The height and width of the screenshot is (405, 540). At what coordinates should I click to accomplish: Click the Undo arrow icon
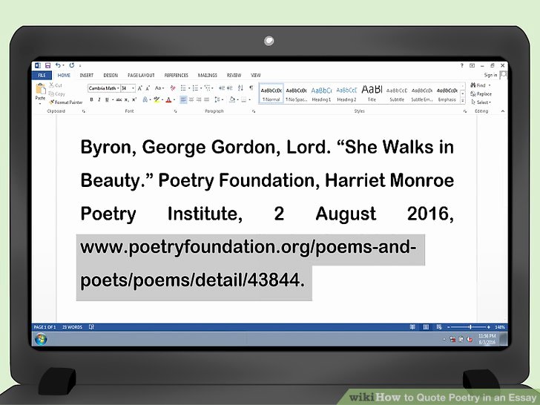coord(58,65)
